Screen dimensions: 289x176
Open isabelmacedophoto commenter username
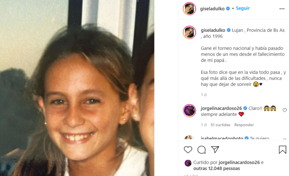tap(222, 138)
